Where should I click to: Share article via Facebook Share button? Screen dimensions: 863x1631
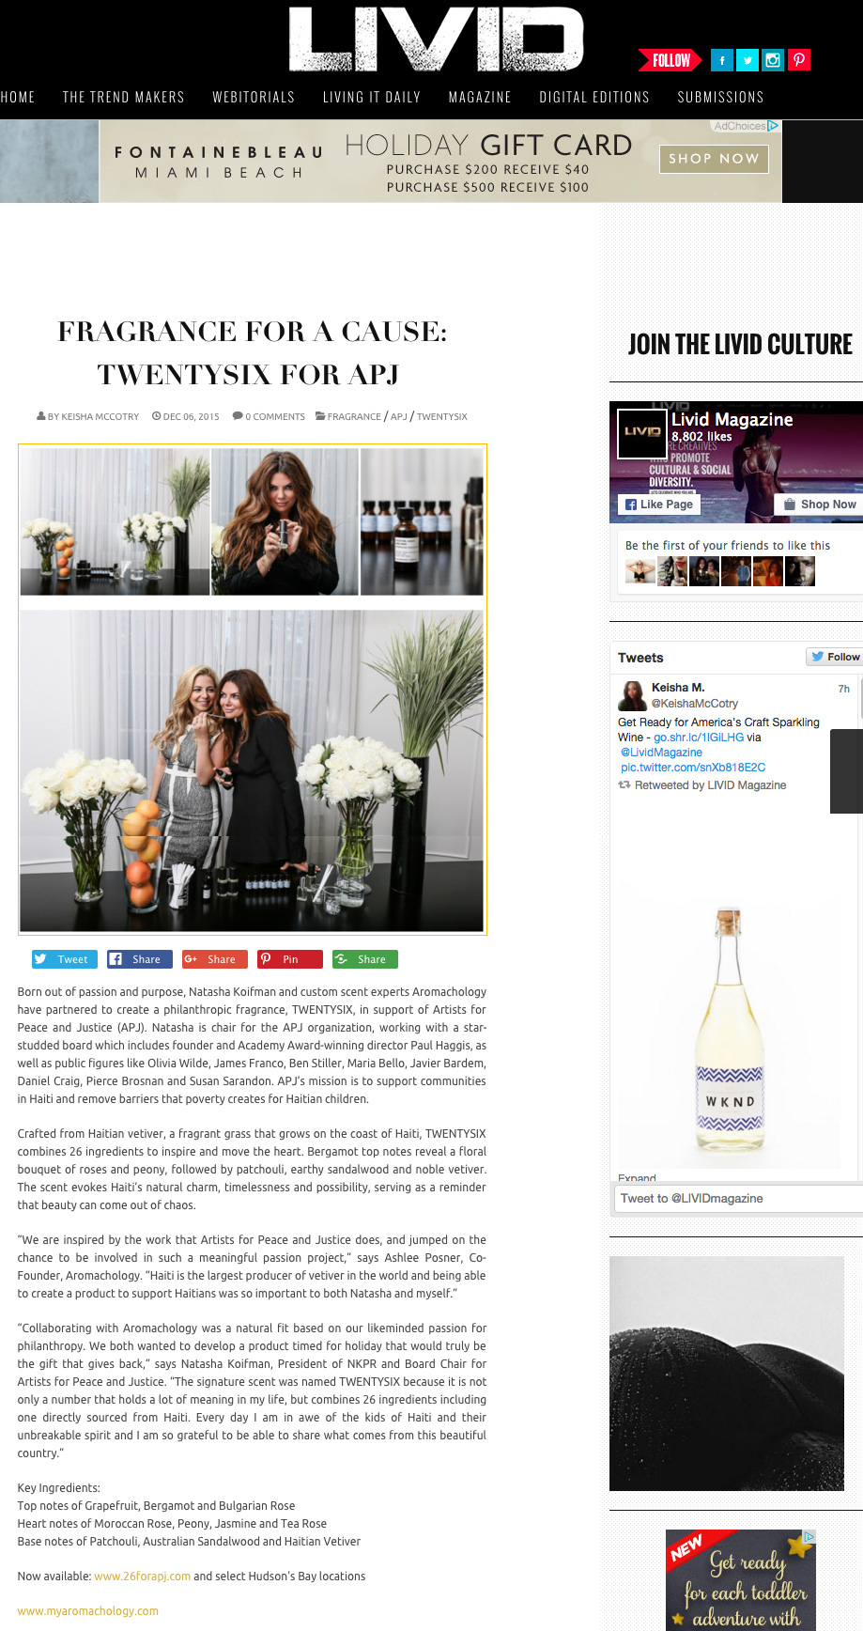[140, 959]
